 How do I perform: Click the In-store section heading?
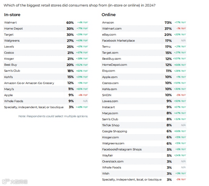coord(12,15)
